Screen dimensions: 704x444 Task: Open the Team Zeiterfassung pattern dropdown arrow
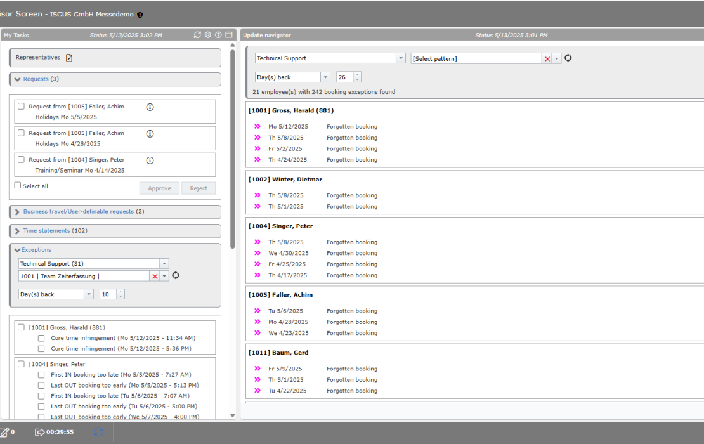[x=164, y=276]
